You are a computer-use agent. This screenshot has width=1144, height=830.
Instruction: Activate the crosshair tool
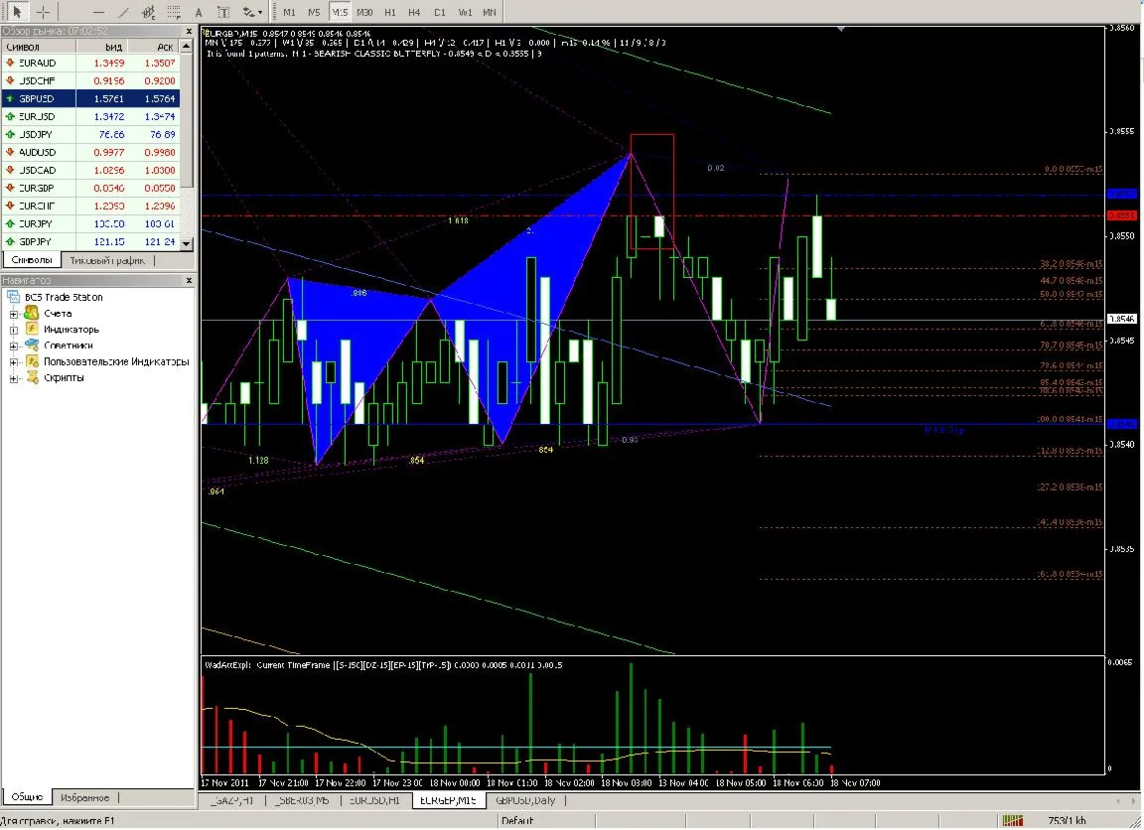[x=43, y=12]
